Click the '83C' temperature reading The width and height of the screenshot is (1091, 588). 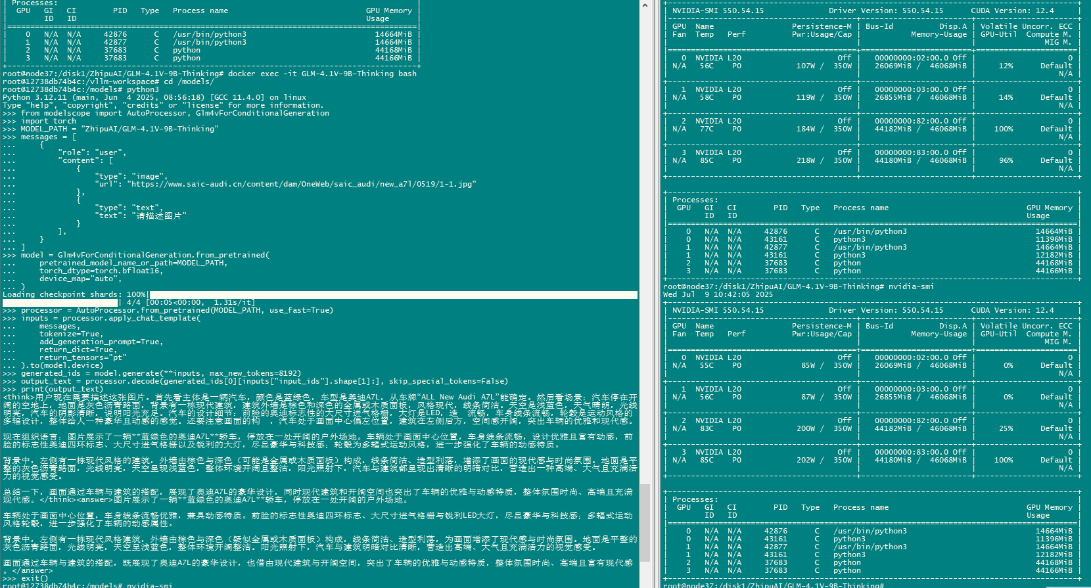[x=707, y=428]
